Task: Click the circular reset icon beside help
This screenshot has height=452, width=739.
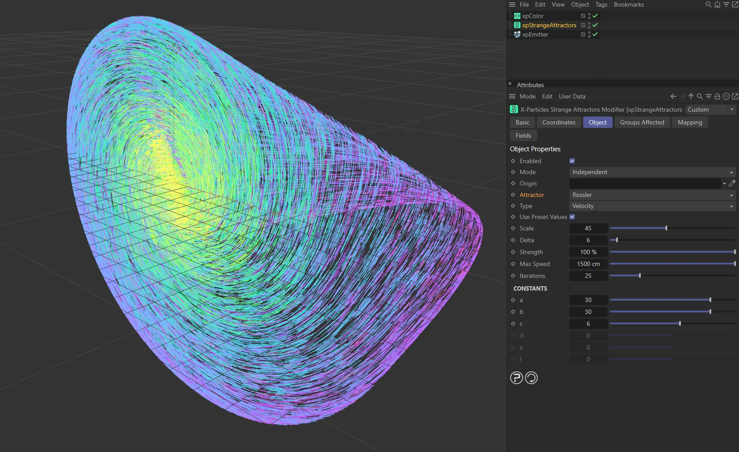Action: coord(531,378)
